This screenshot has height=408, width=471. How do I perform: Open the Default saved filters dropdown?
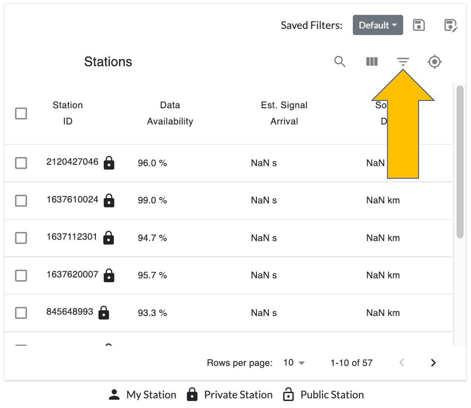click(378, 25)
